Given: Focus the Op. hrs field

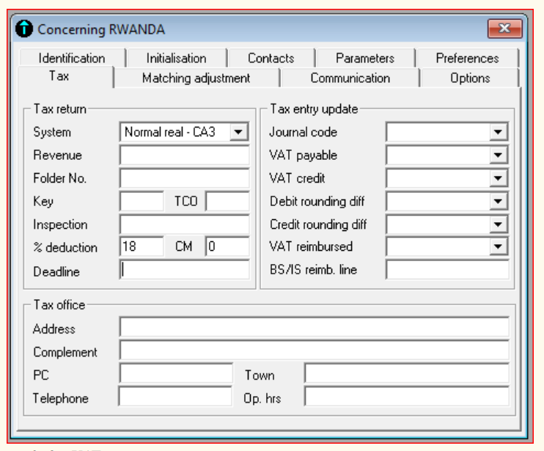Looking at the screenshot, I should click(x=407, y=397).
